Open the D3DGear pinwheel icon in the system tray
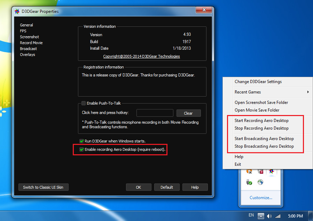The image size is (313, 221). (x=271, y=171)
